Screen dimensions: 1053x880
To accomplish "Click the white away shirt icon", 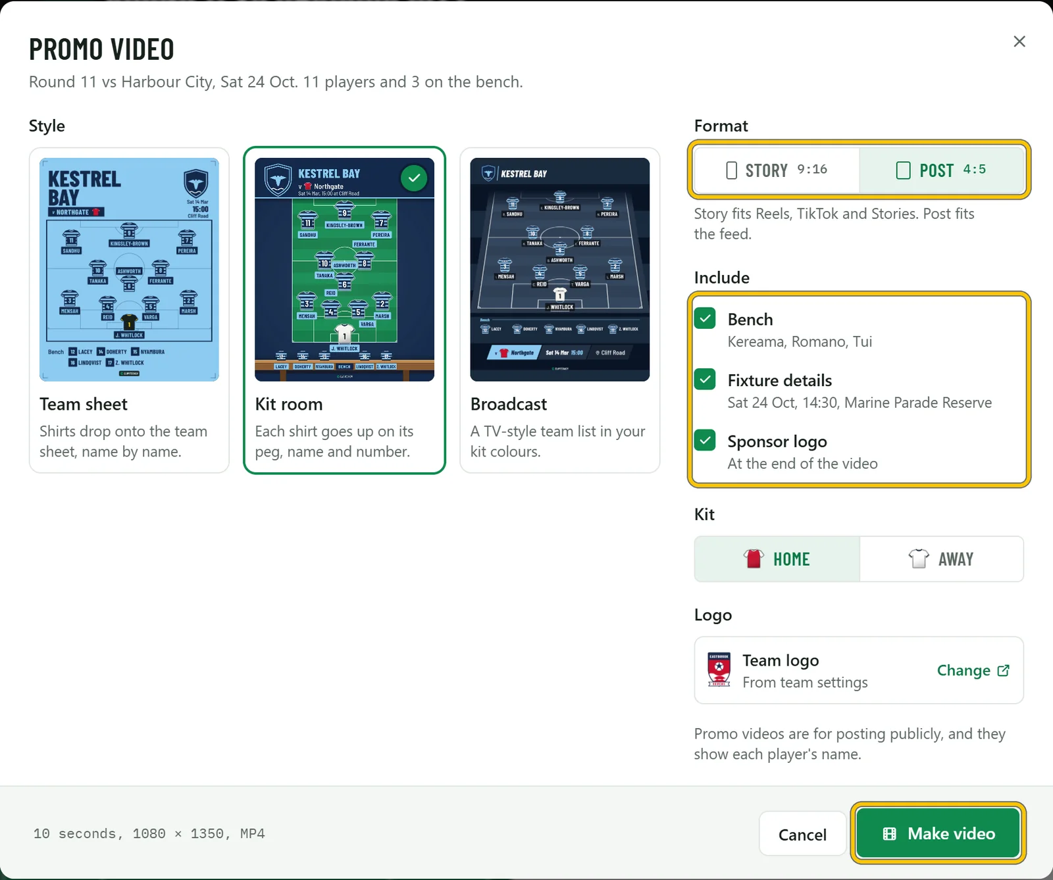I will point(919,558).
